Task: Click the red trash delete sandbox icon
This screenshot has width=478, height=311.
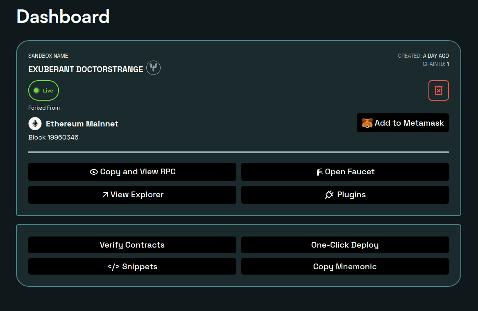Action: (x=438, y=90)
